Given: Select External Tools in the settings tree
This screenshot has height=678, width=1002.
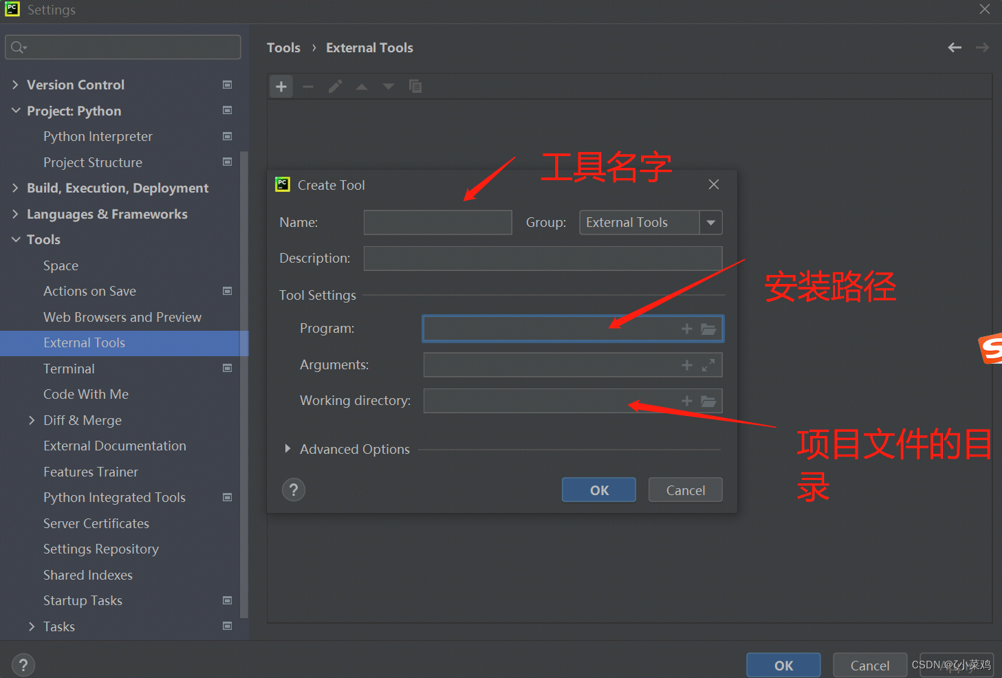Looking at the screenshot, I should pyautogui.click(x=85, y=342).
